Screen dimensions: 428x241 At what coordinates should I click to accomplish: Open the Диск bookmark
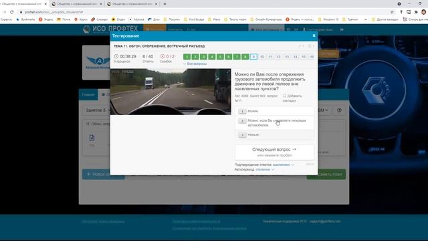(154, 19)
